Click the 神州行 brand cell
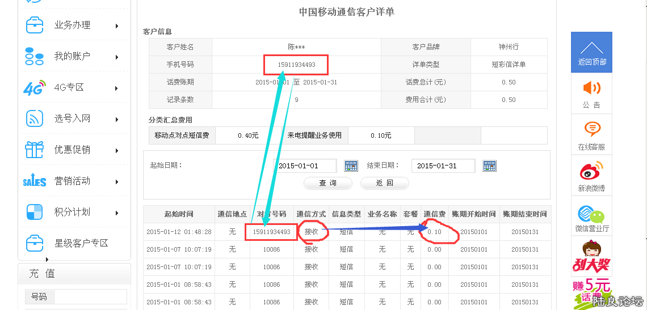The height and width of the screenshot is (310, 647). (509, 47)
